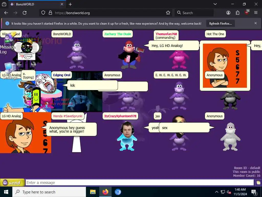Click the Firefox back arrow
Viewport: 262px width, 197px height.
6,13
